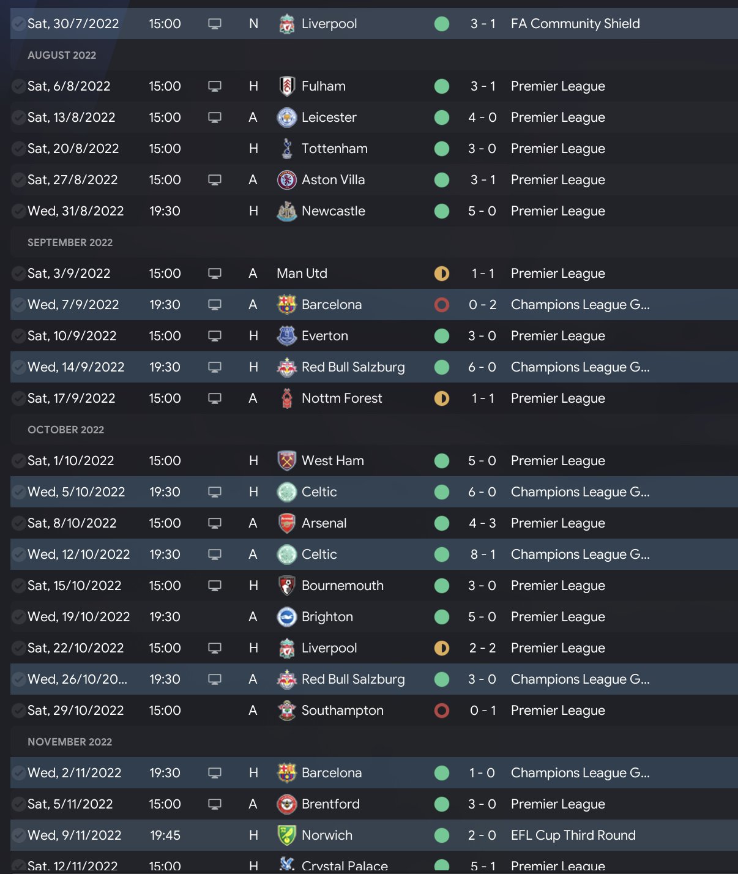
Task: Click the Everton club badge
Action: 286,336
